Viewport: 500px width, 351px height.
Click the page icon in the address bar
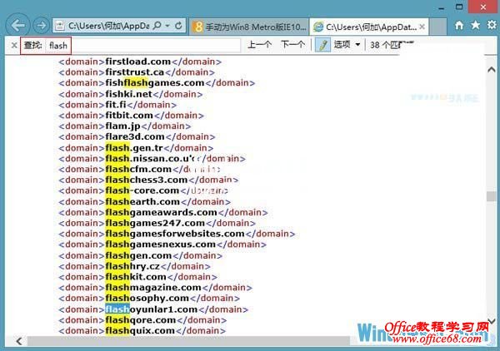pos(60,26)
